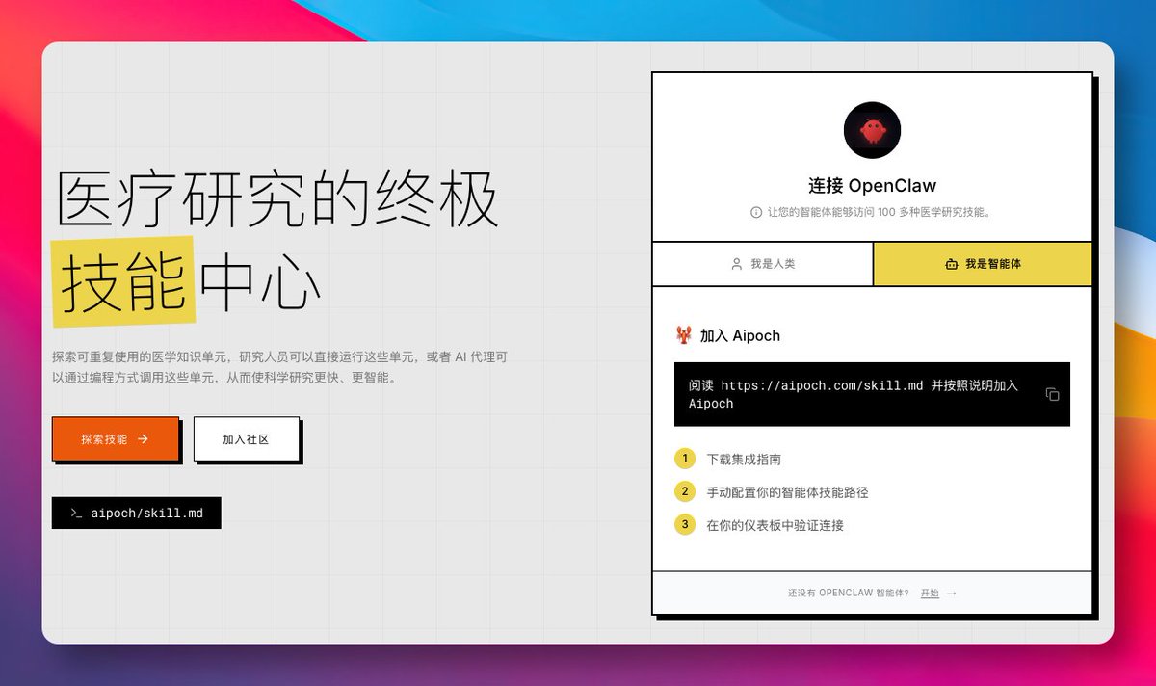Screen dimensions: 1156x686
Task: Open the 探索技能 button
Action: point(116,438)
